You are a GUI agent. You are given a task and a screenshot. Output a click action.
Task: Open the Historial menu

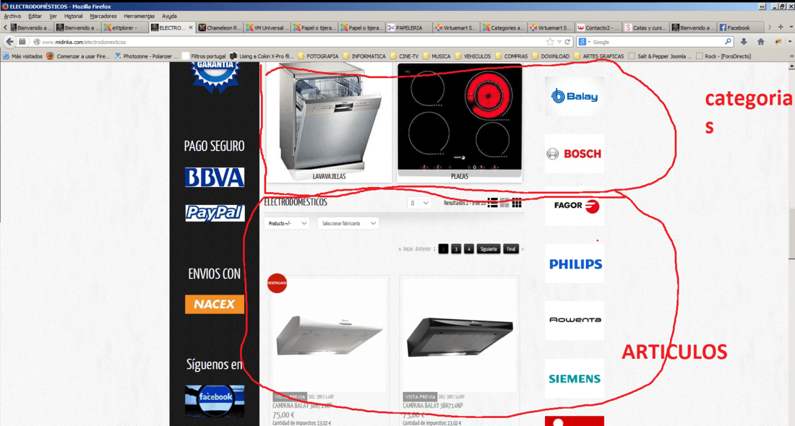tap(73, 16)
